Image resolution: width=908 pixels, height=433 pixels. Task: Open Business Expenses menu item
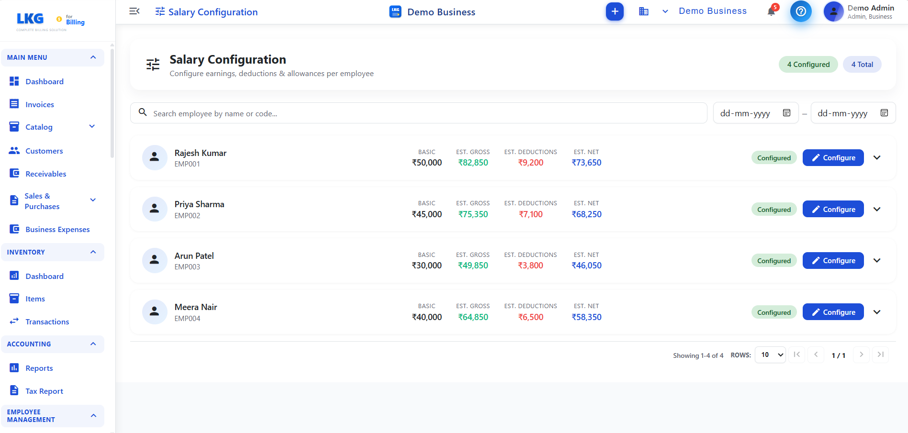[x=57, y=229]
